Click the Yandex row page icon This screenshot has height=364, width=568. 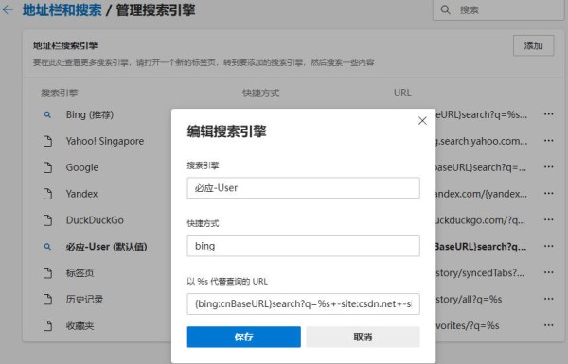(x=47, y=194)
